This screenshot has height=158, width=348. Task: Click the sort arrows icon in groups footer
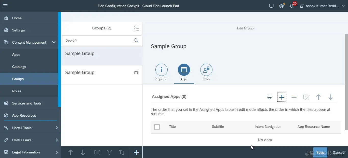122,152
